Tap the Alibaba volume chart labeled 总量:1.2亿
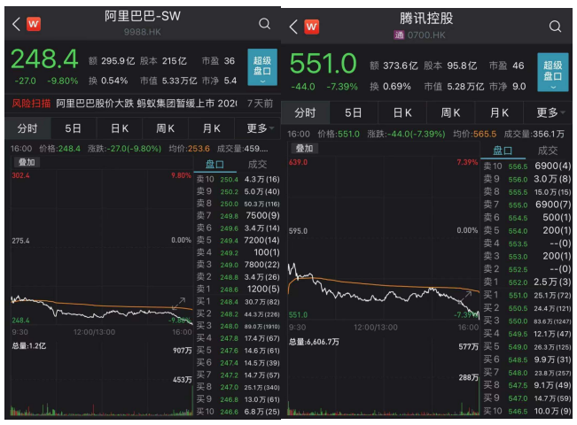The height and width of the screenshot is (425, 577). coord(102,378)
